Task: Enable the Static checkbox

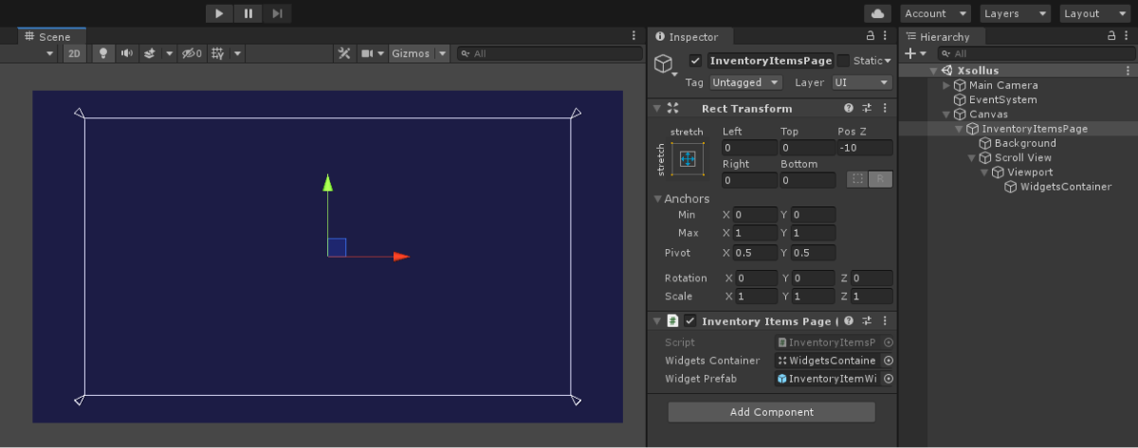Action: (x=843, y=61)
